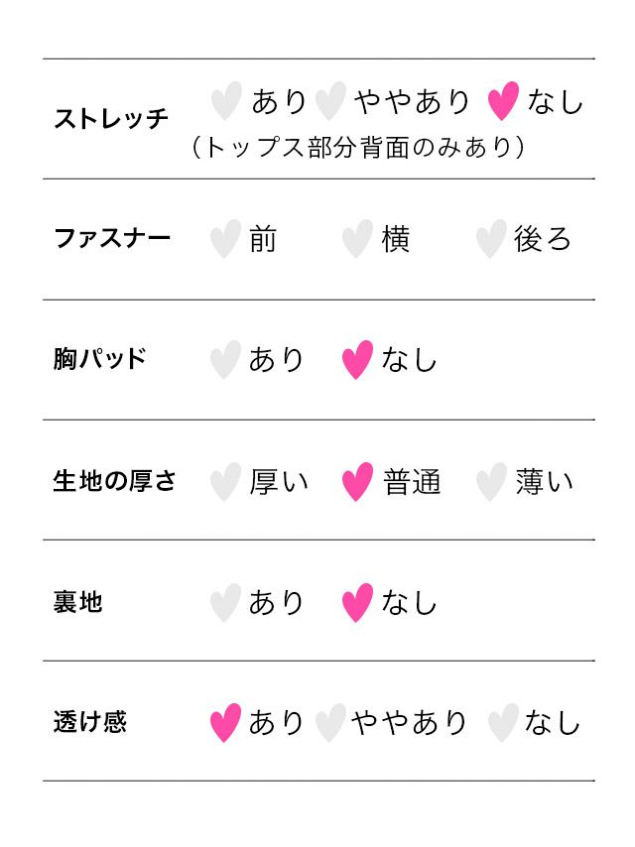Viewport: 635px width, 847px height.
Task: Click the 透け感 row label
Action: (x=90, y=721)
